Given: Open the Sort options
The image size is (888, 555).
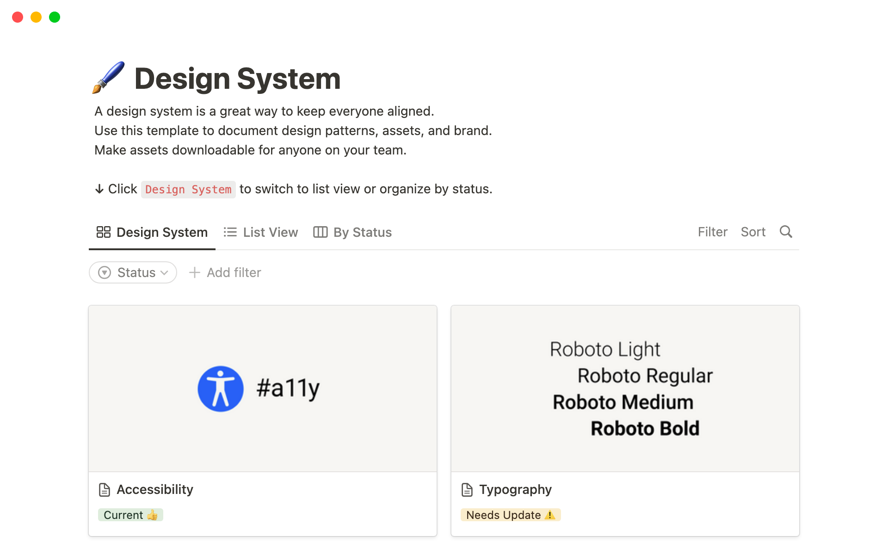Looking at the screenshot, I should click(753, 232).
